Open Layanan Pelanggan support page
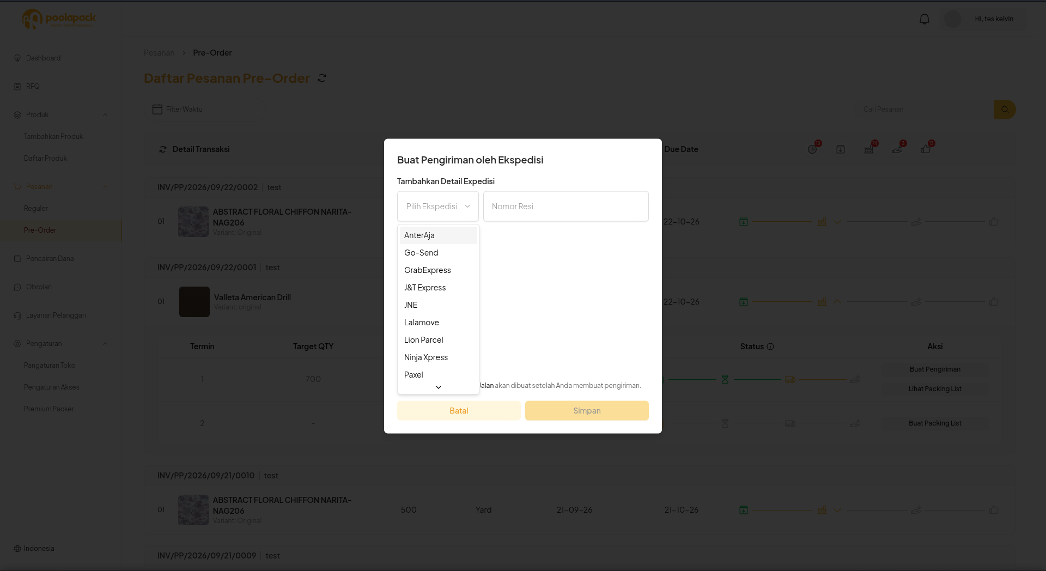1046x571 pixels. pyautogui.click(x=56, y=315)
